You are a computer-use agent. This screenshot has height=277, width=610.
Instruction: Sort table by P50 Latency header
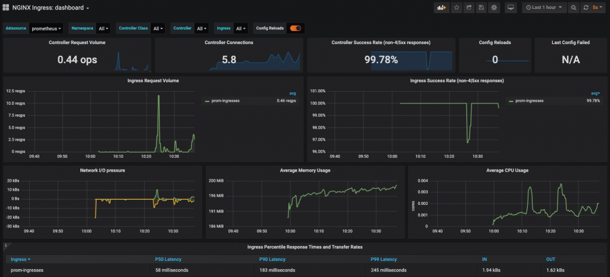168,259
